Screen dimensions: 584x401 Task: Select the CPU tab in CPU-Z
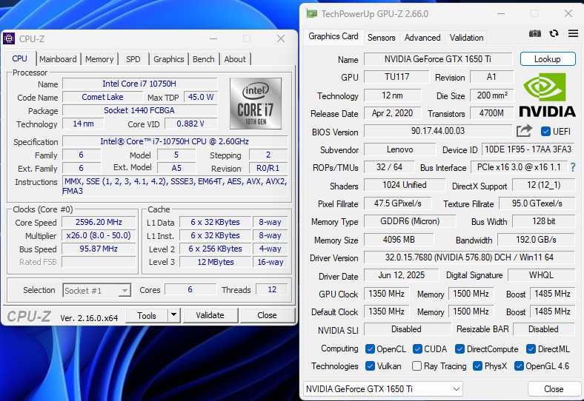click(x=20, y=58)
